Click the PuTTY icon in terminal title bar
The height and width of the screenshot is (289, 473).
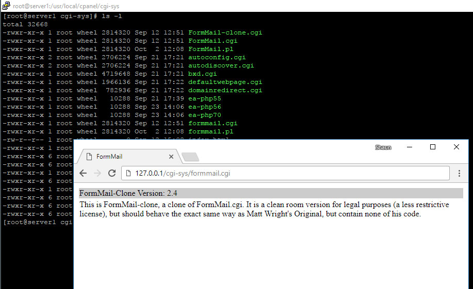coord(6,6)
